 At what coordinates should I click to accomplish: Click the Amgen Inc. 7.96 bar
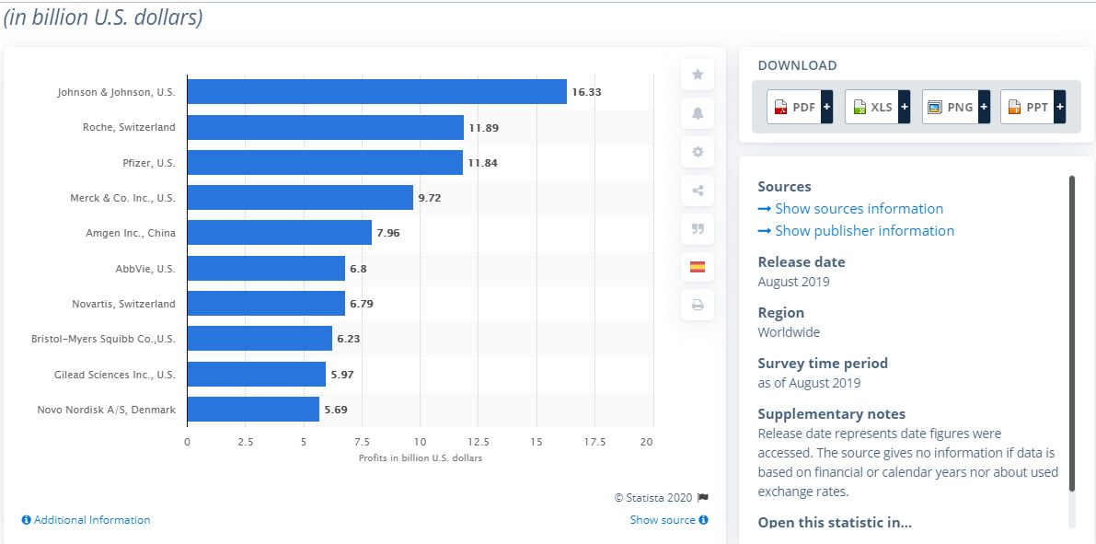coord(280,233)
